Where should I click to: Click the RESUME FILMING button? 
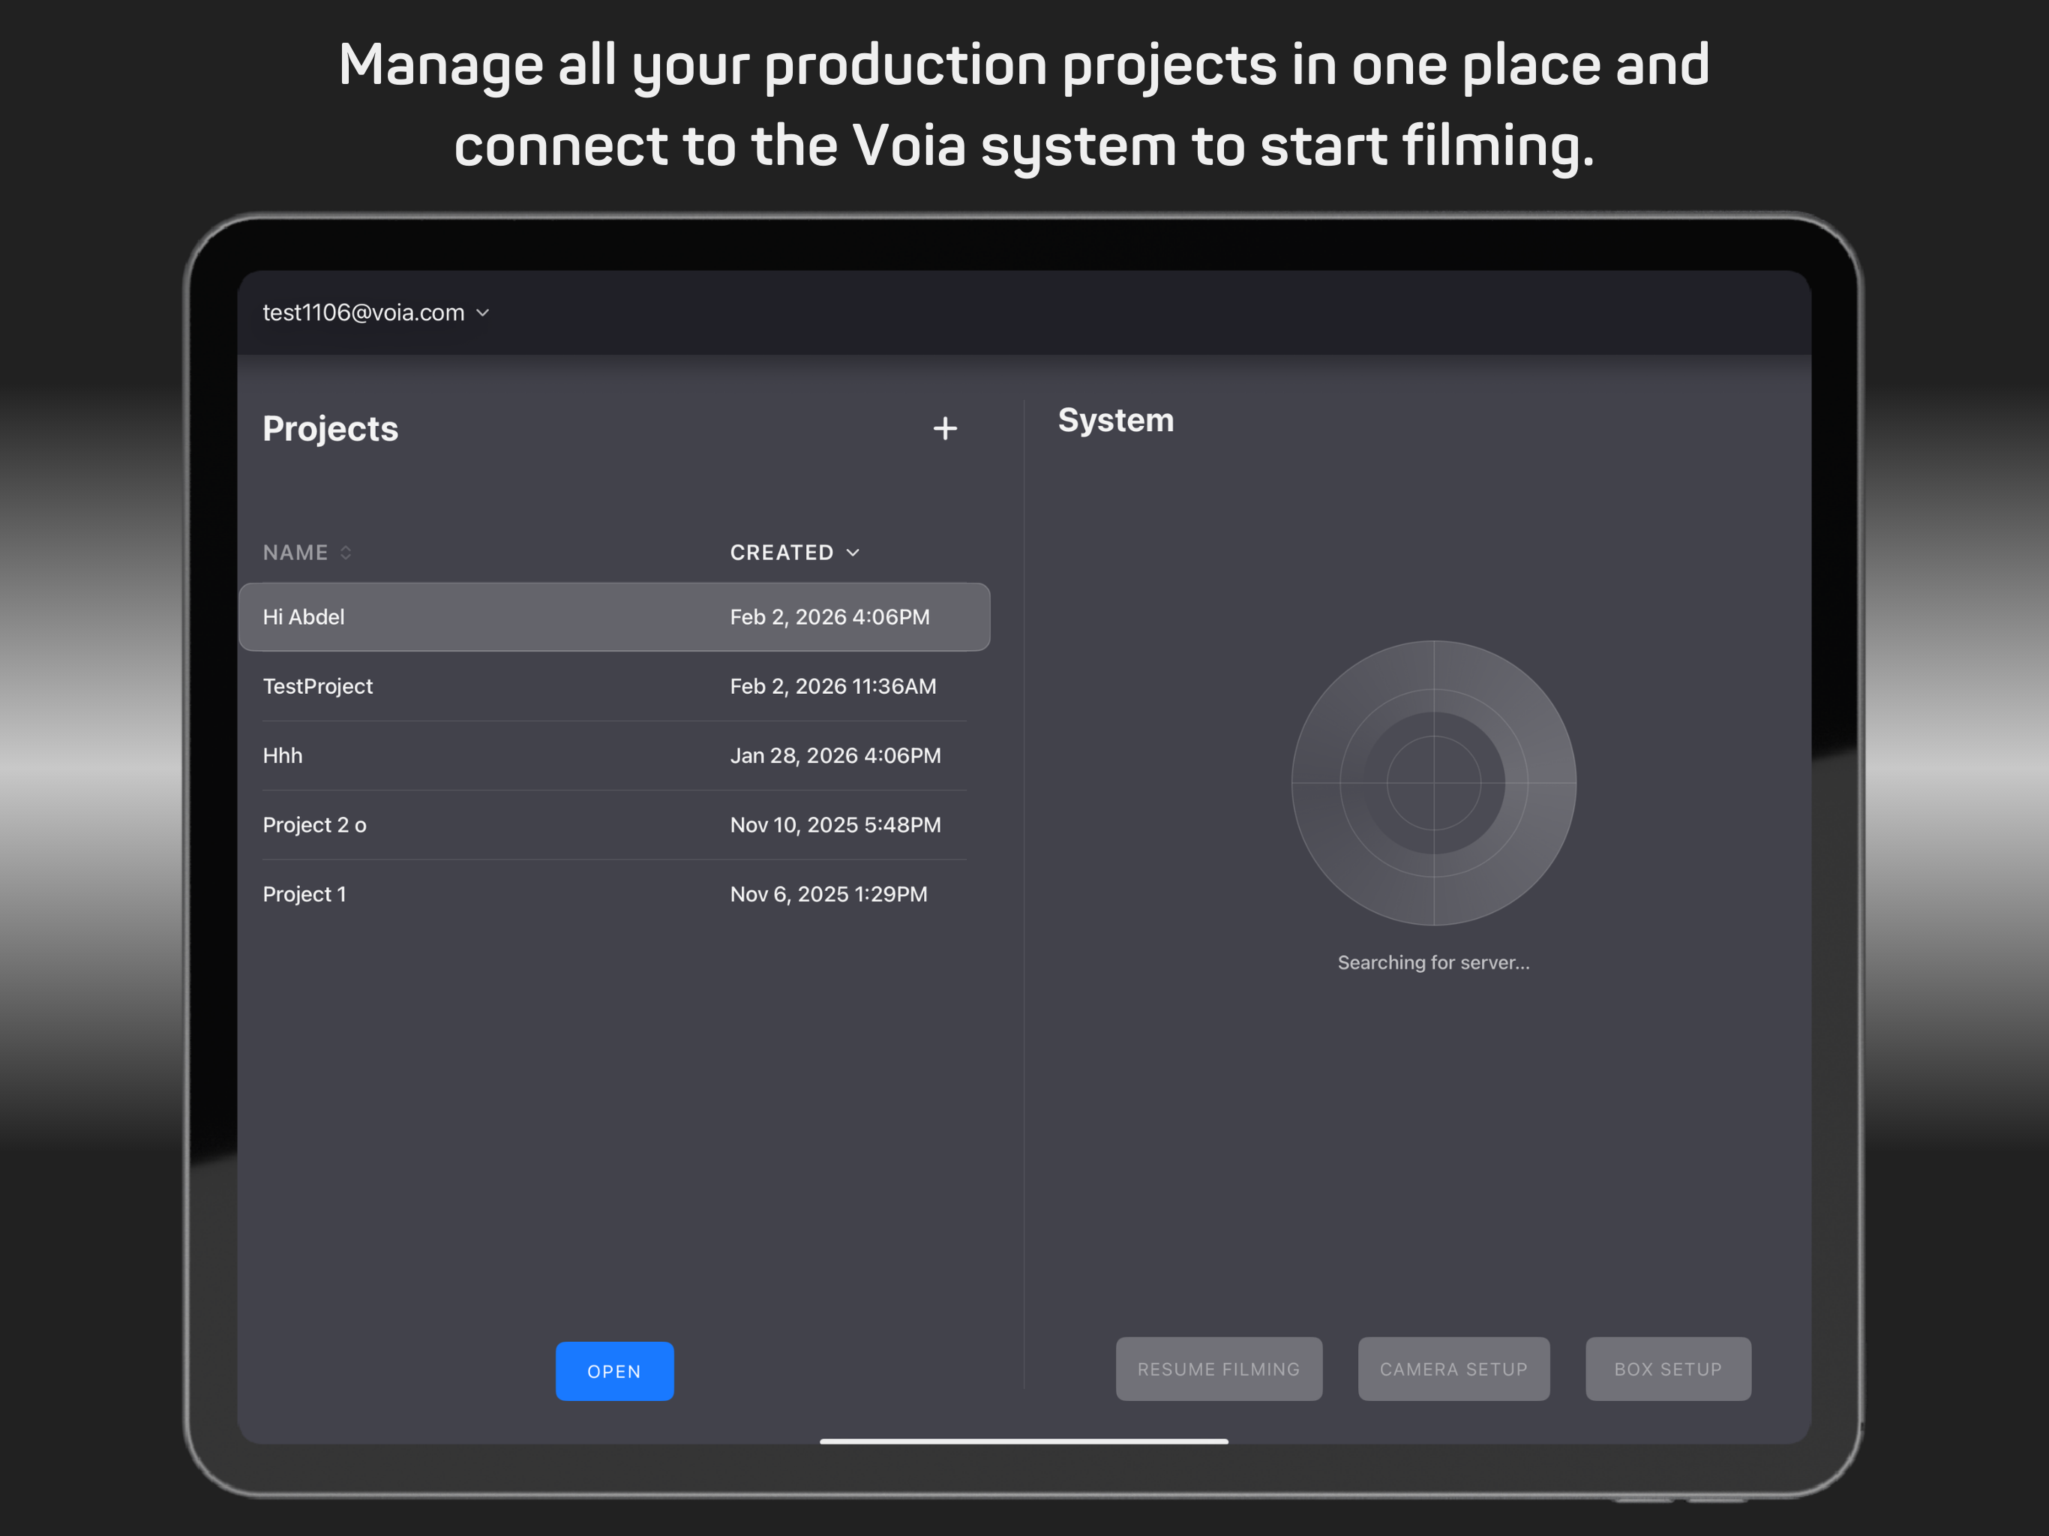pos(1218,1368)
